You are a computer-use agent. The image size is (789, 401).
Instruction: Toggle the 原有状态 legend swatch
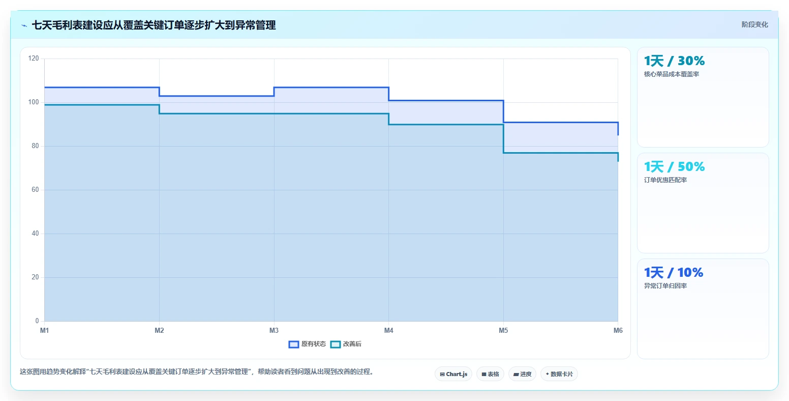coord(294,345)
